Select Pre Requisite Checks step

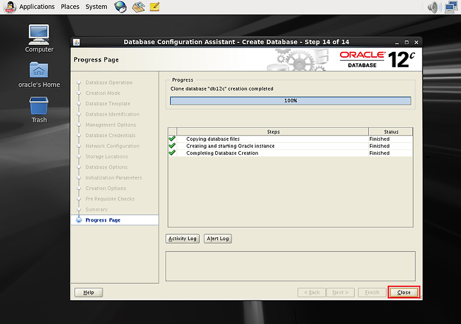point(110,198)
